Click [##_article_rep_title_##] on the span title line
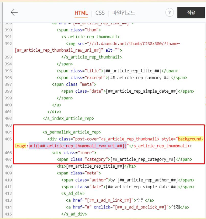The width and height of the screenshot is (206, 219). [x=132, y=71]
